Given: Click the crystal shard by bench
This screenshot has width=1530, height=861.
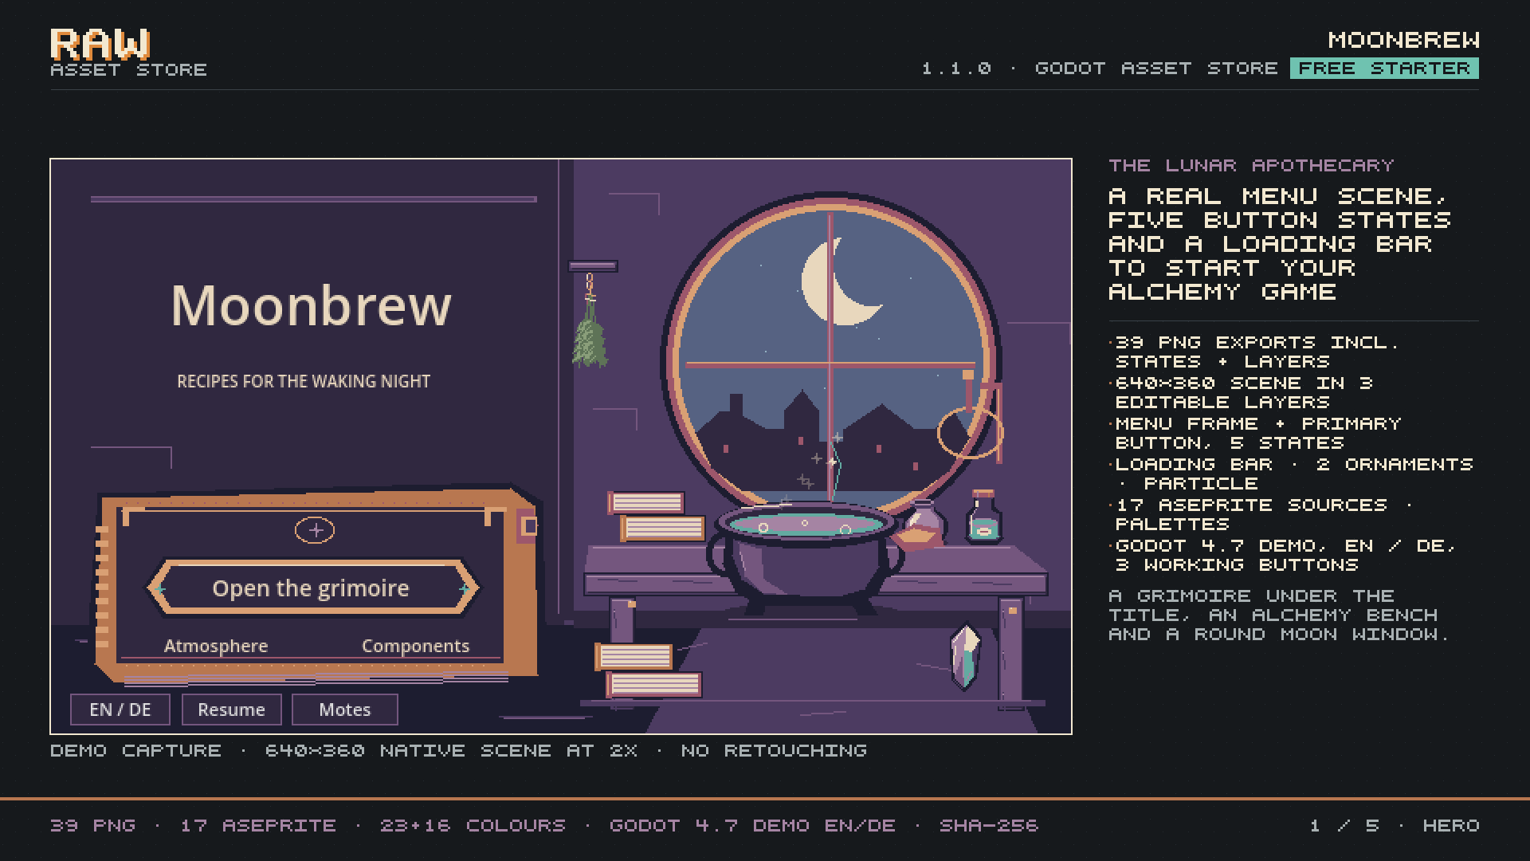Looking at the screenshot, I should click(x=965, y=656).
